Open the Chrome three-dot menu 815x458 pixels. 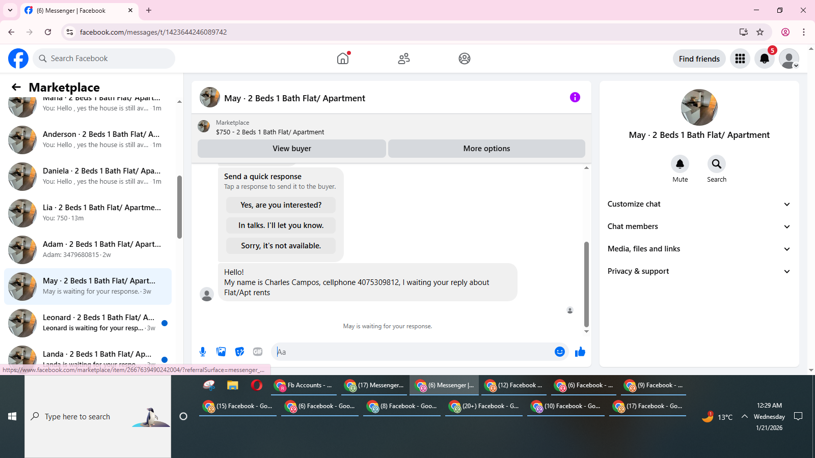point(804,32)
